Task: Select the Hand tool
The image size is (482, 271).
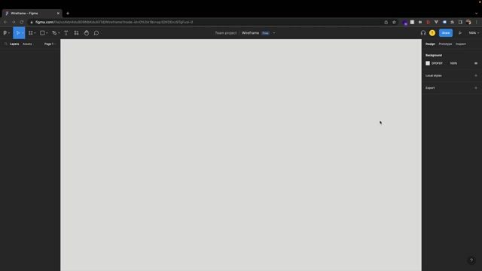Action: click(87, 33)
